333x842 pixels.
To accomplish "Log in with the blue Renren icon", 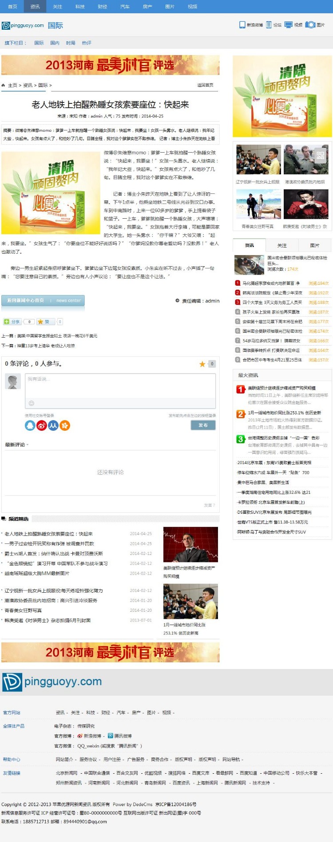I will pyautogui.click(x=53, y=425).
